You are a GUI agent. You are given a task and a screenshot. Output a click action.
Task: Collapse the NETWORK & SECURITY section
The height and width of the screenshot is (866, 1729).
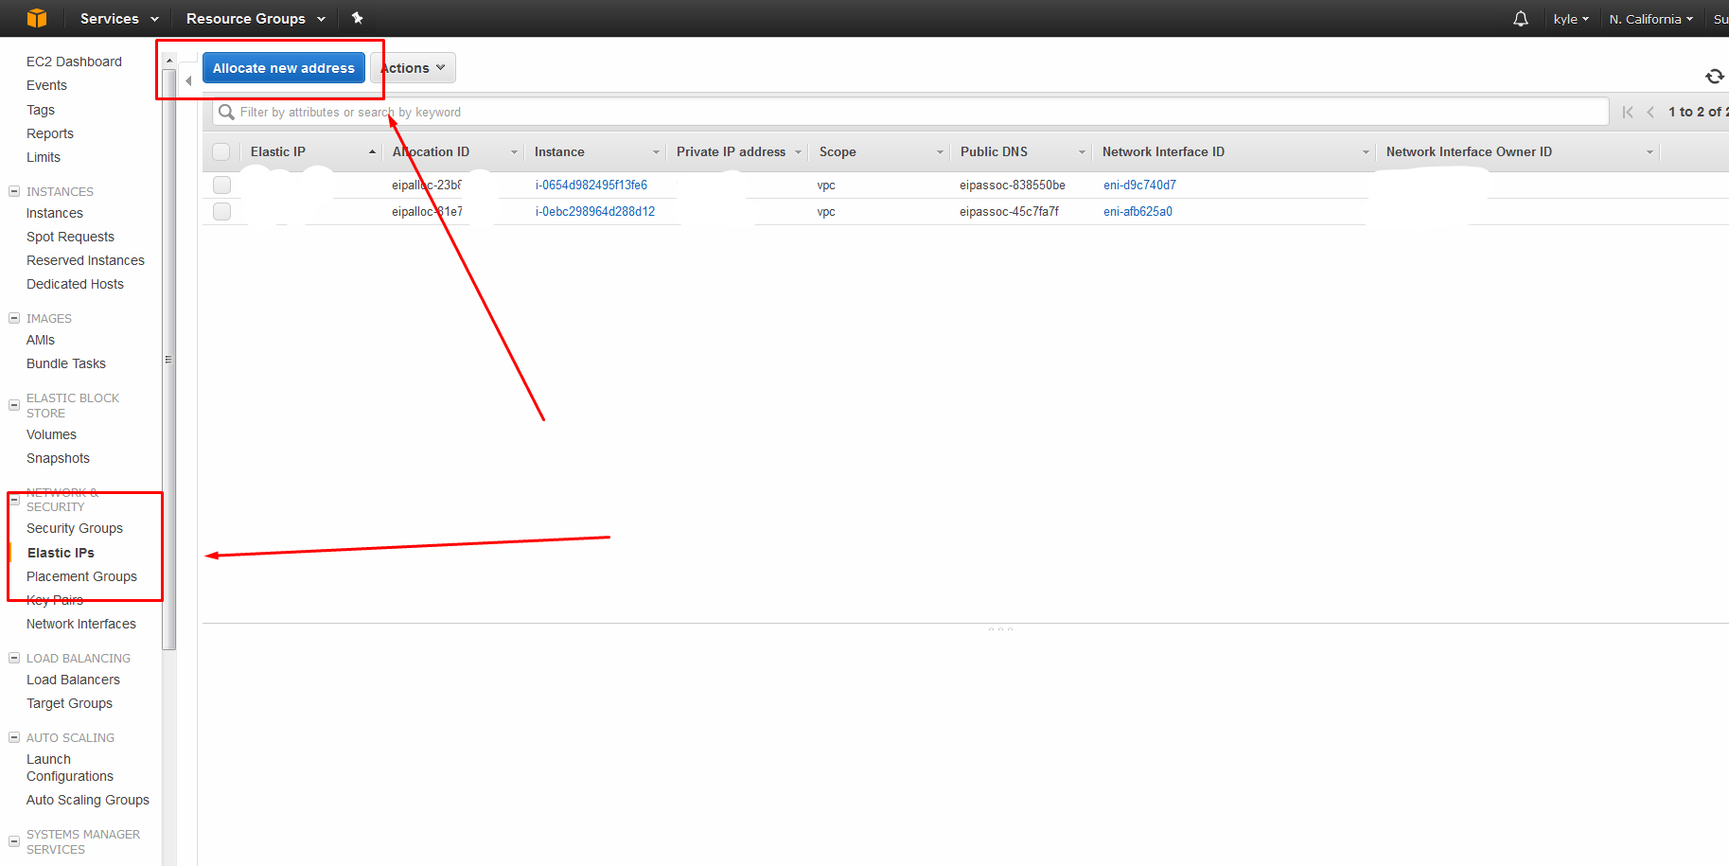(14, 500)
